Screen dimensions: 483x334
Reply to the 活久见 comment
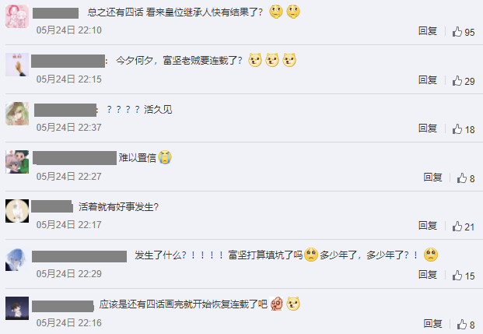click(428, 128)
